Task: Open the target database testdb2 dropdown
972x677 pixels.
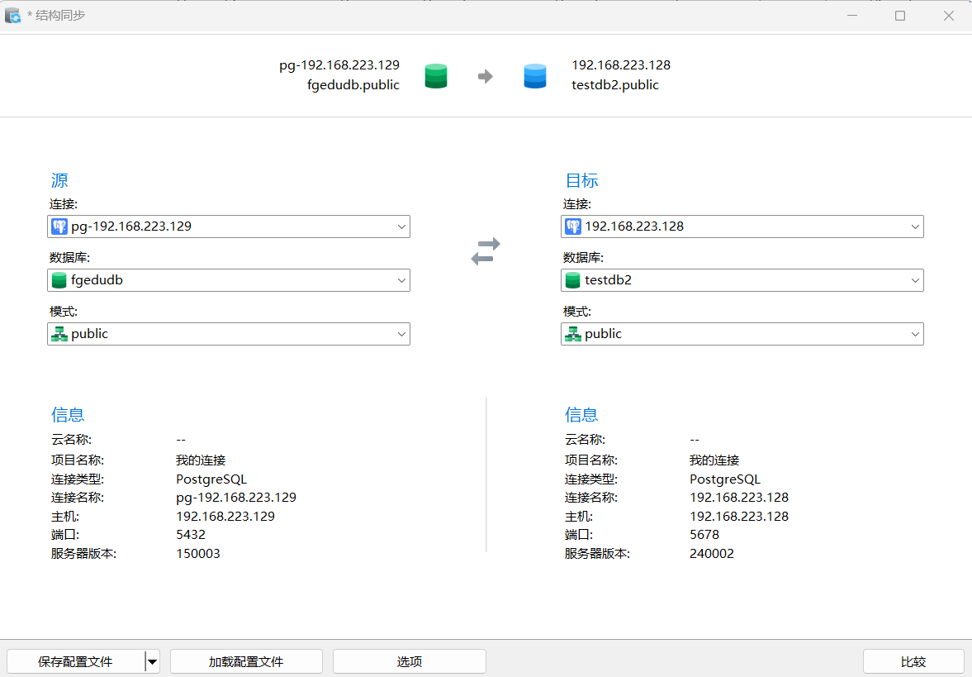Action: click(x=915, y=280)
